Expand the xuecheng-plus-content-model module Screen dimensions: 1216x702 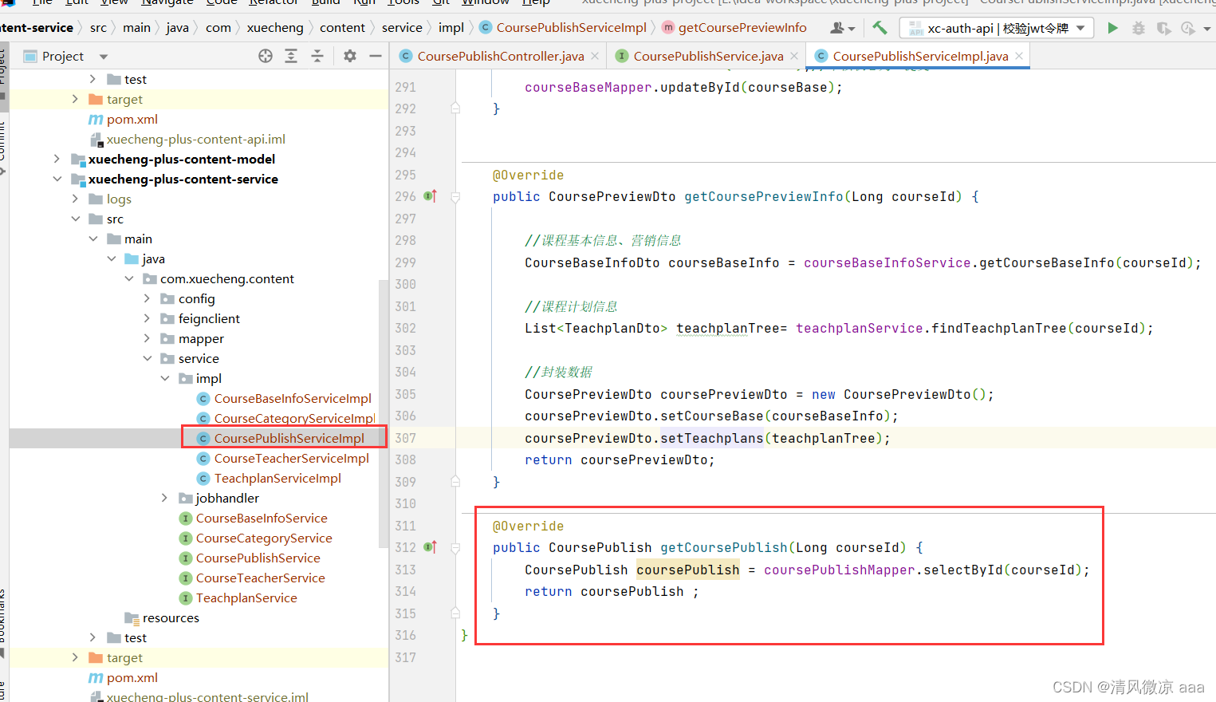pos(57,159)
